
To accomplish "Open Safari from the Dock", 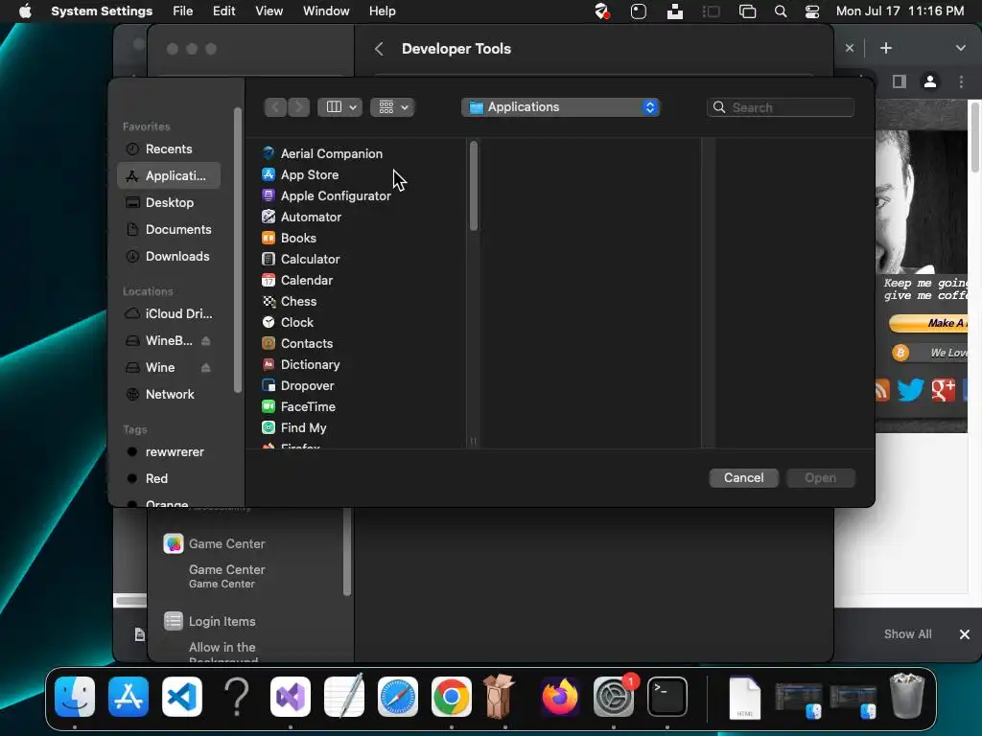I will (x=398, y=697).
